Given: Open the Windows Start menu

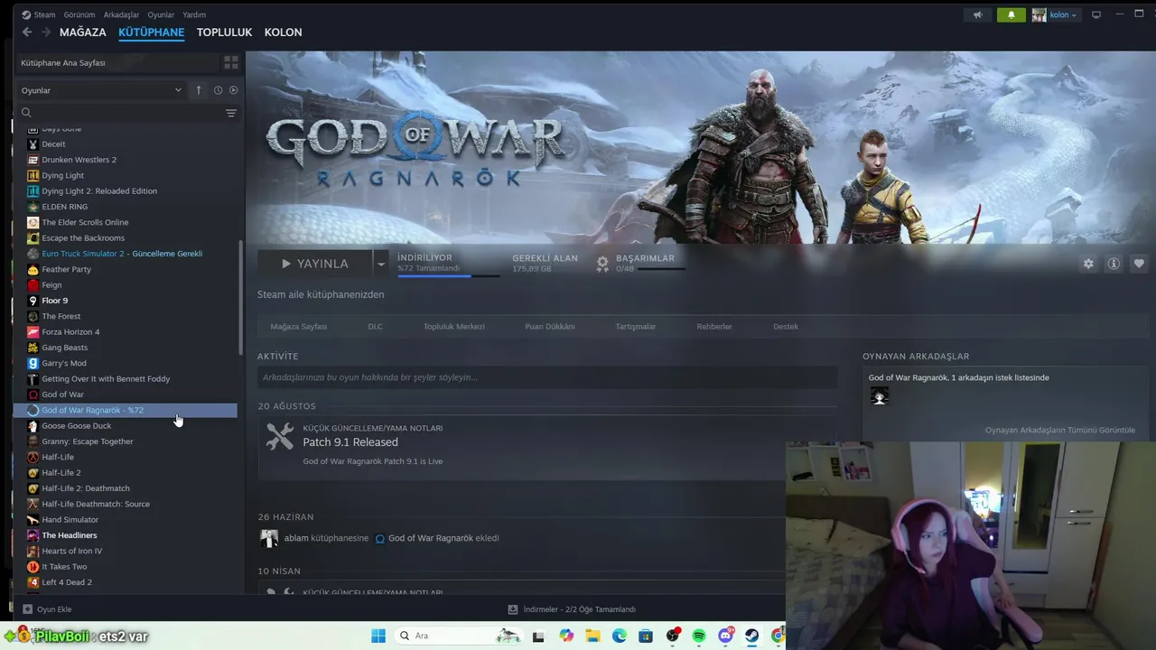Looking at the screenshot, I should tap(378, 636).
